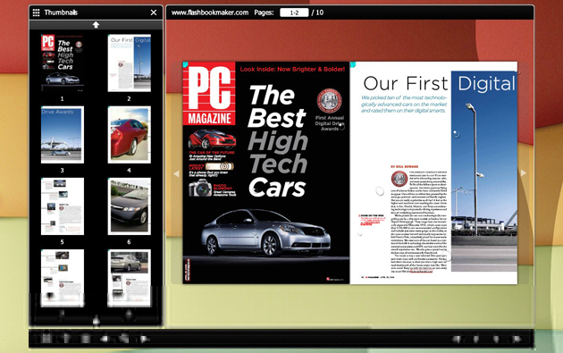
Task: Pick the page 8 thumbnail
Action: [130, 278]
